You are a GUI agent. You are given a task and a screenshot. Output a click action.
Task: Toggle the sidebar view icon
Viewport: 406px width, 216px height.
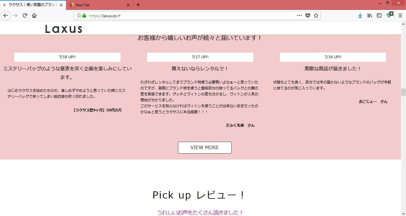[379, 15]
